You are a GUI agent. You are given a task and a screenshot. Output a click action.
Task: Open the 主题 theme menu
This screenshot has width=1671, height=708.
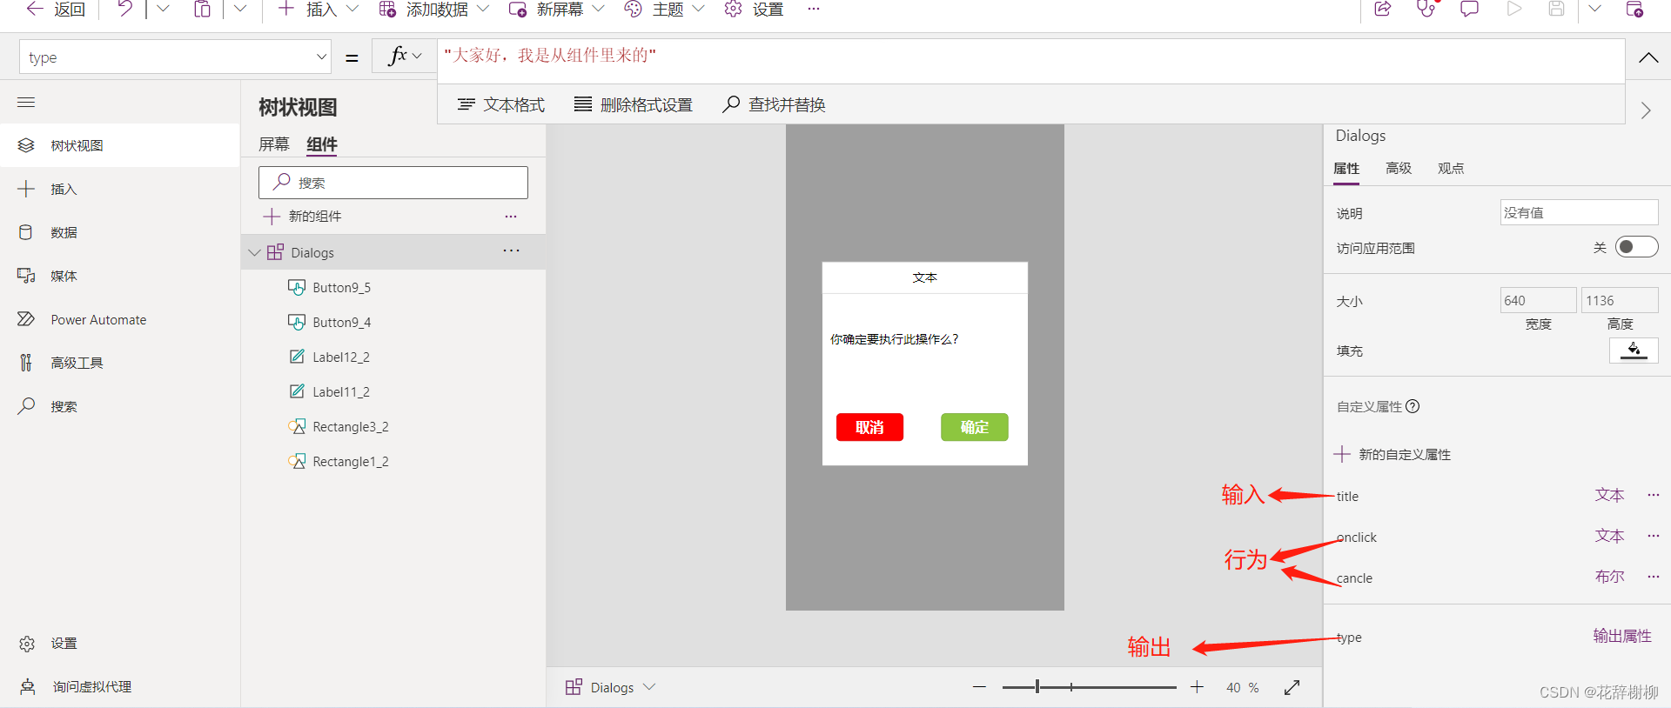tap(664, 9)
